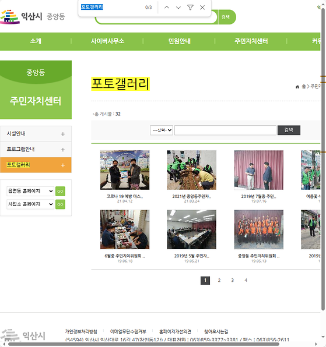Go to next find result arrow

(x=178, y=8)
